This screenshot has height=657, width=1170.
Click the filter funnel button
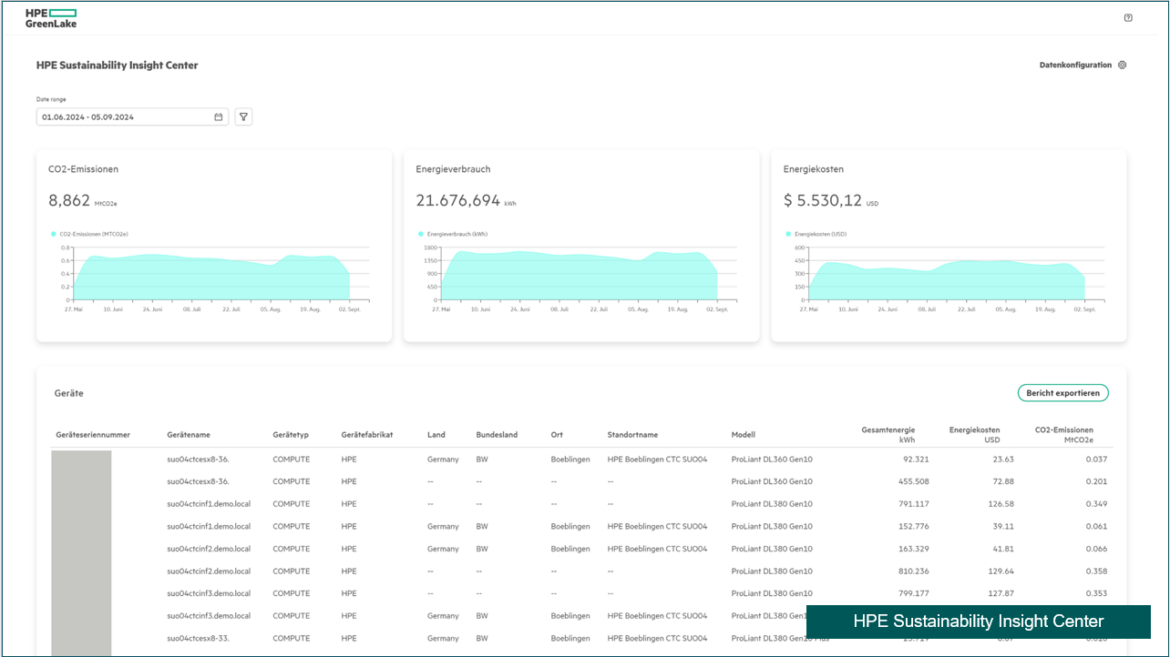coord(243,117)
